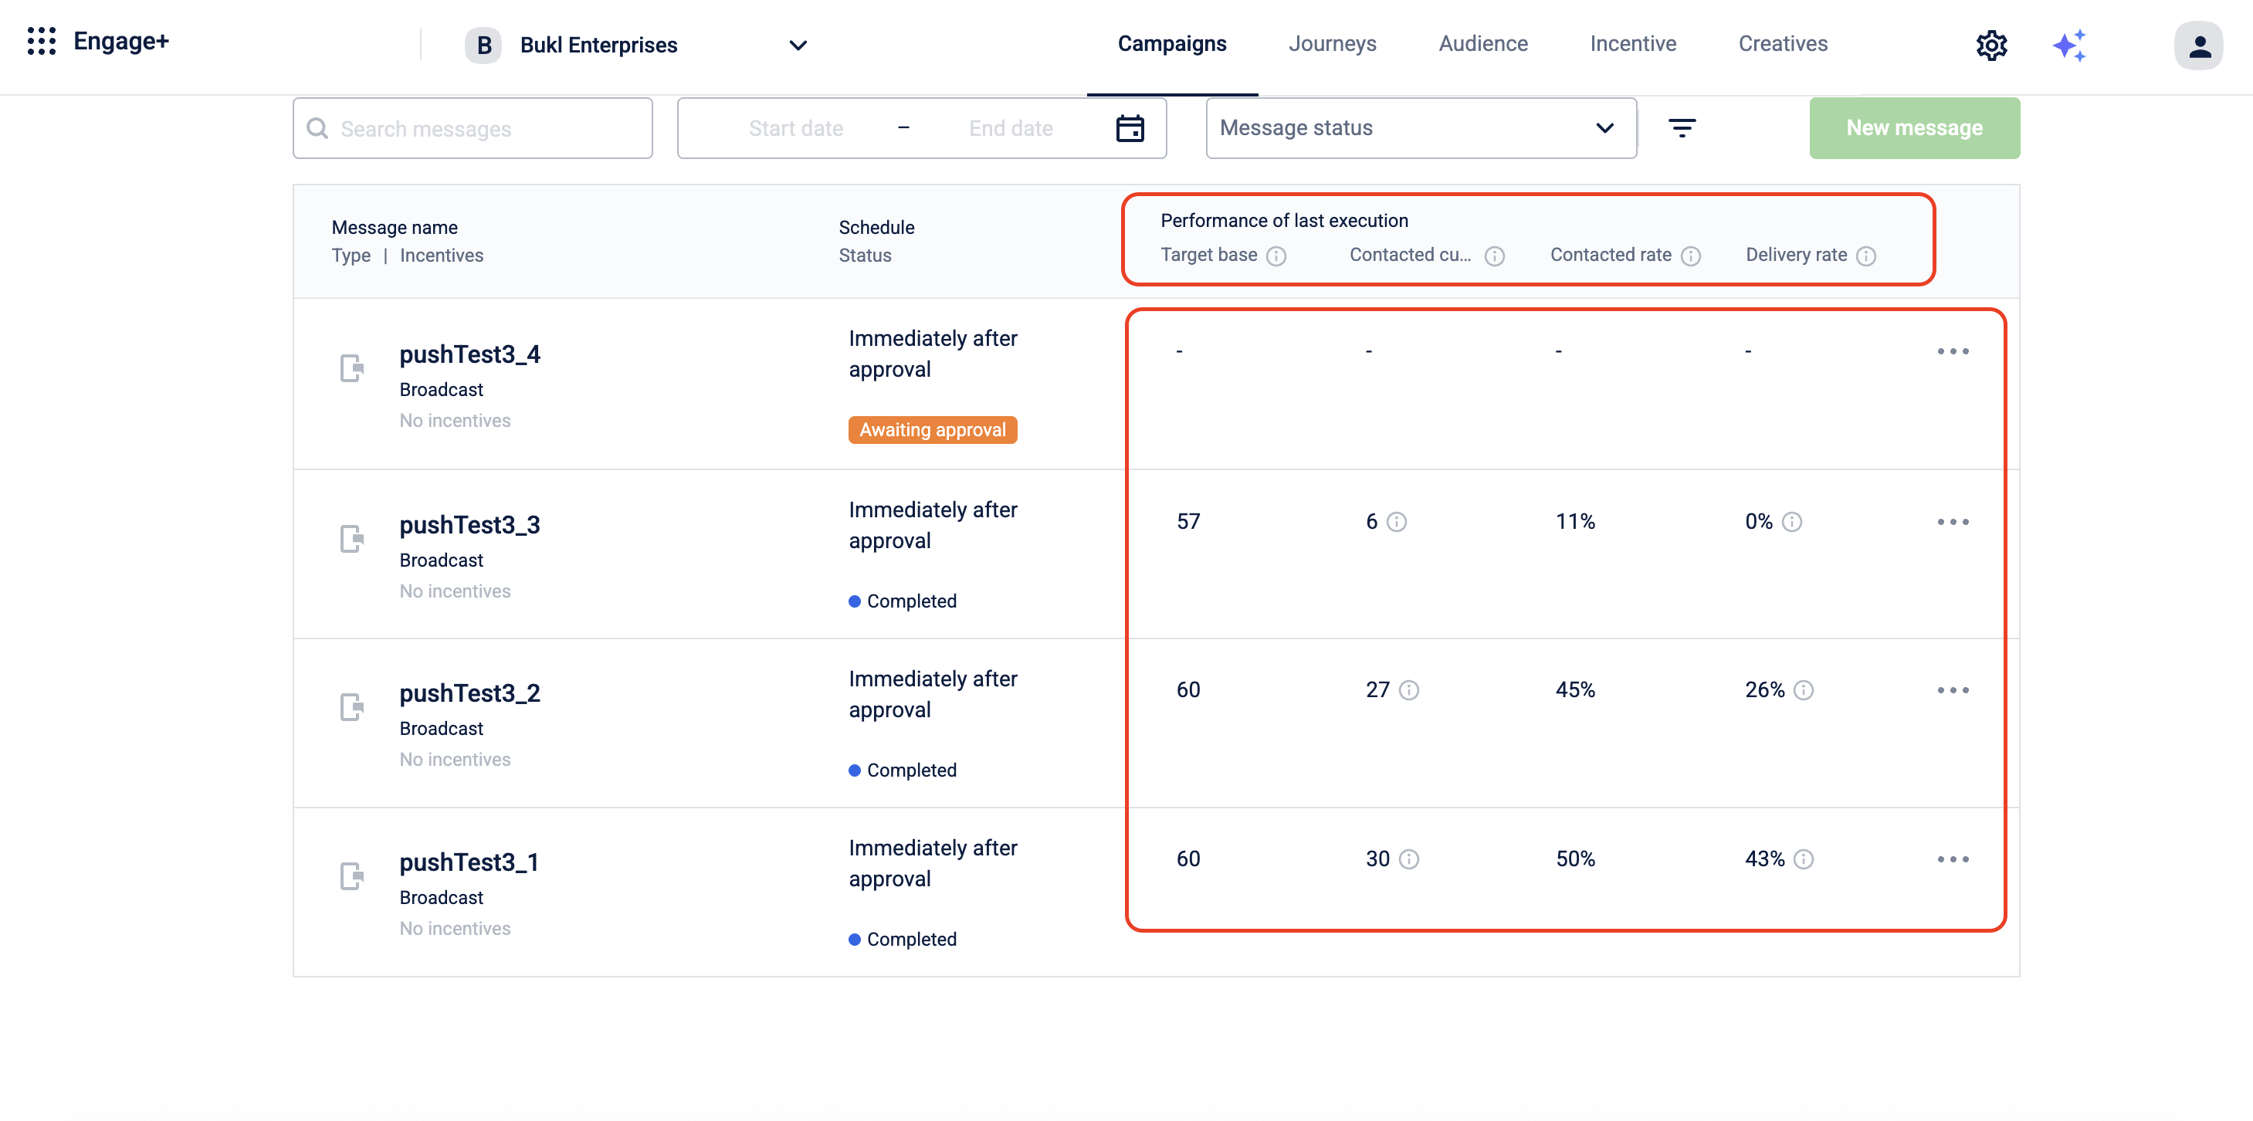This screenshot has height=1121, width=2253.
Task: Open the pushTest3_3 message link
Action: click(469, 525)
